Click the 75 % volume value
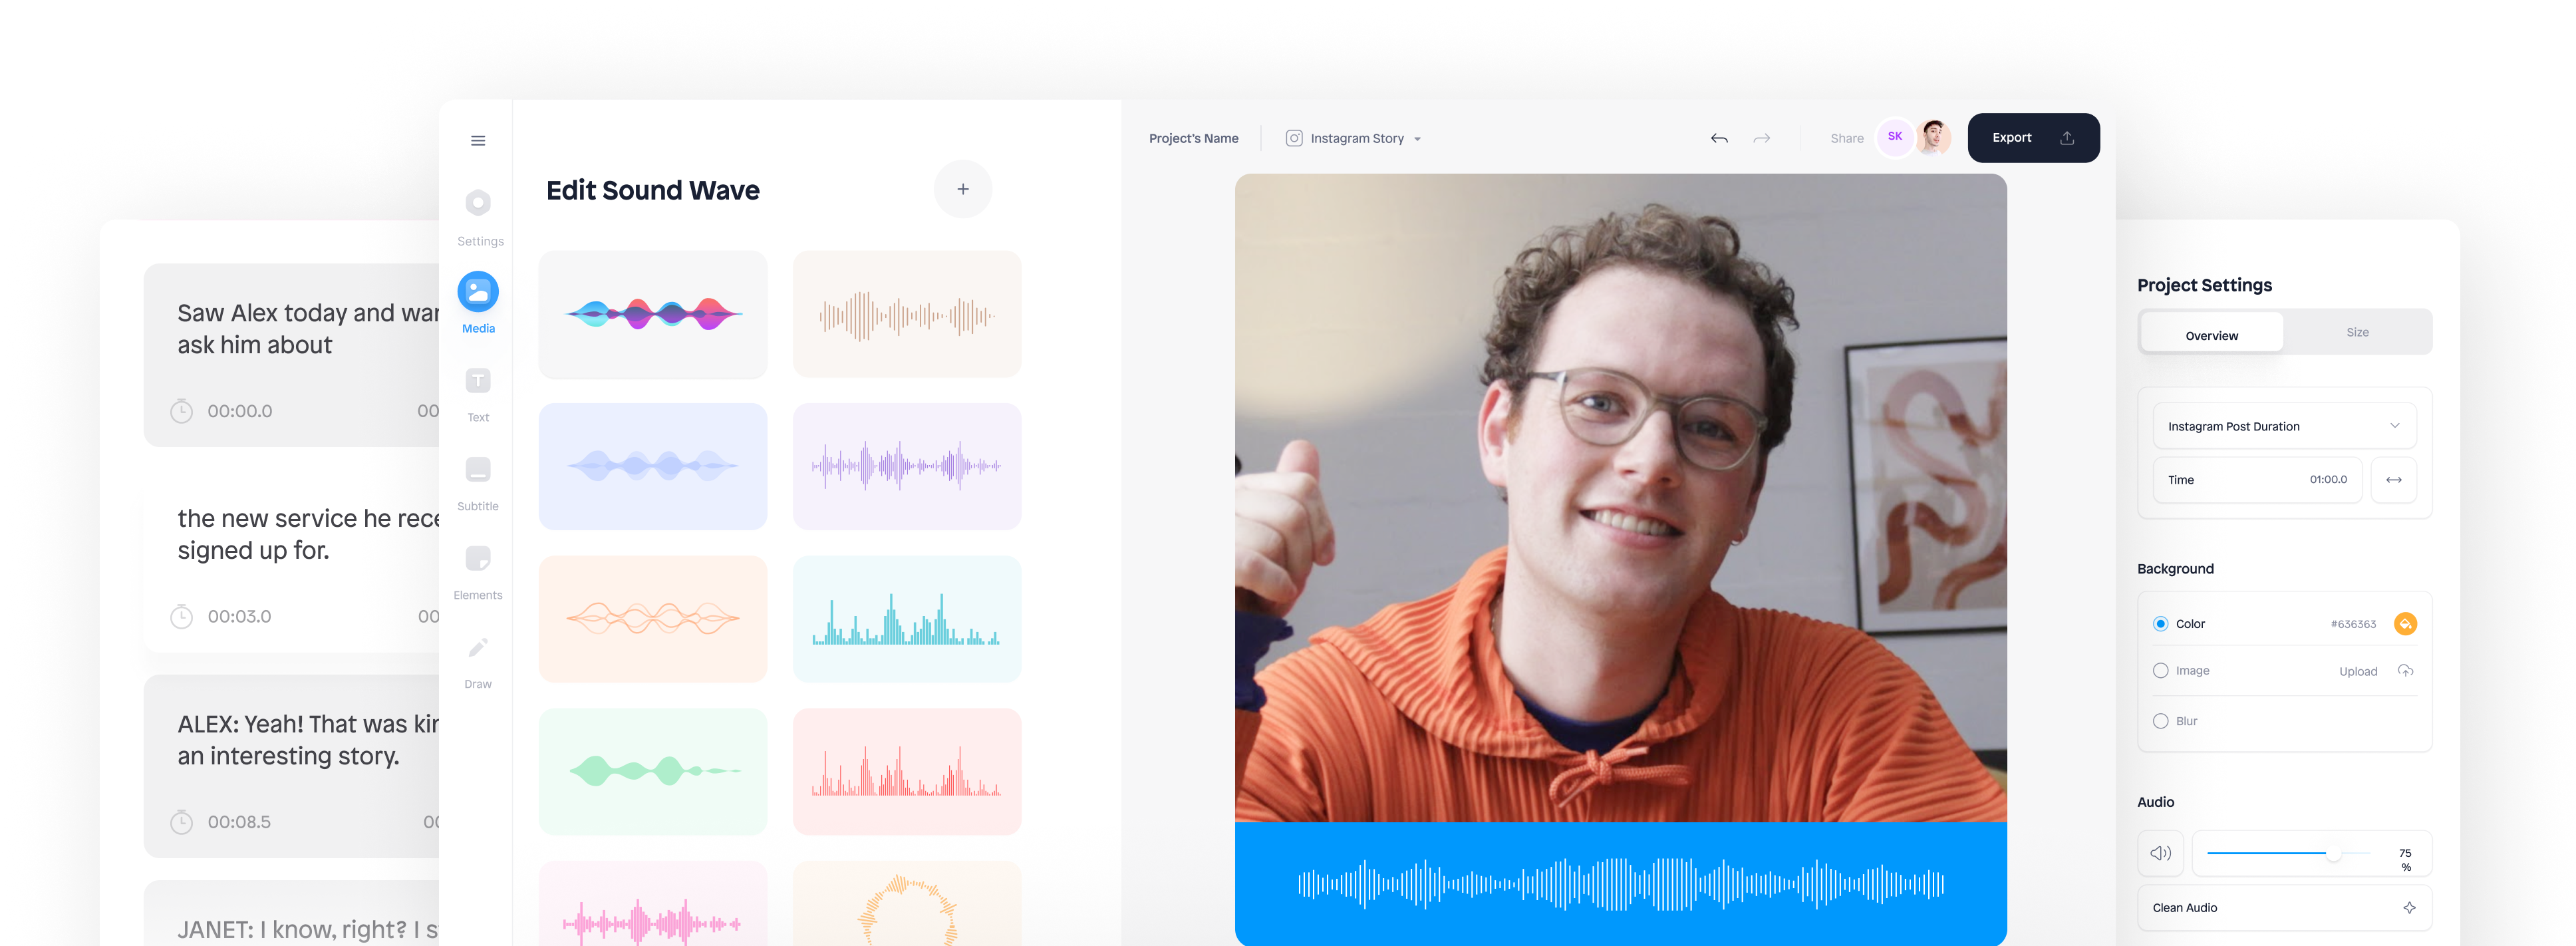Image resolution: width=2576 pixels, height=946 pixels. tap(2405, 860)
